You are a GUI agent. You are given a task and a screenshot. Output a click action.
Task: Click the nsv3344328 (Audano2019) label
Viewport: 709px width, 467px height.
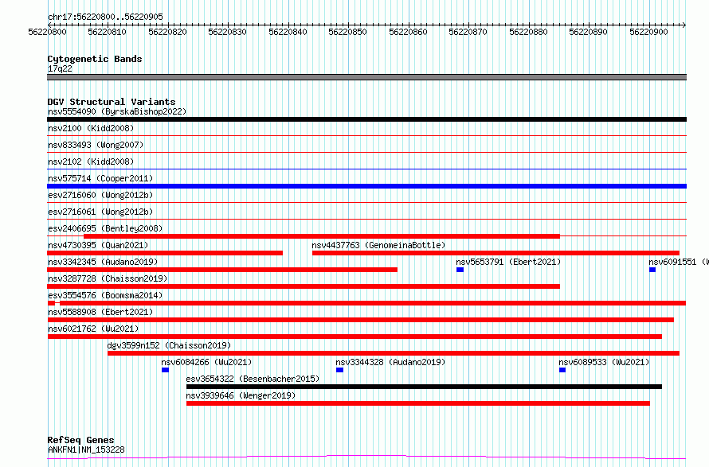pyautogui.click(x=390, y=362)
